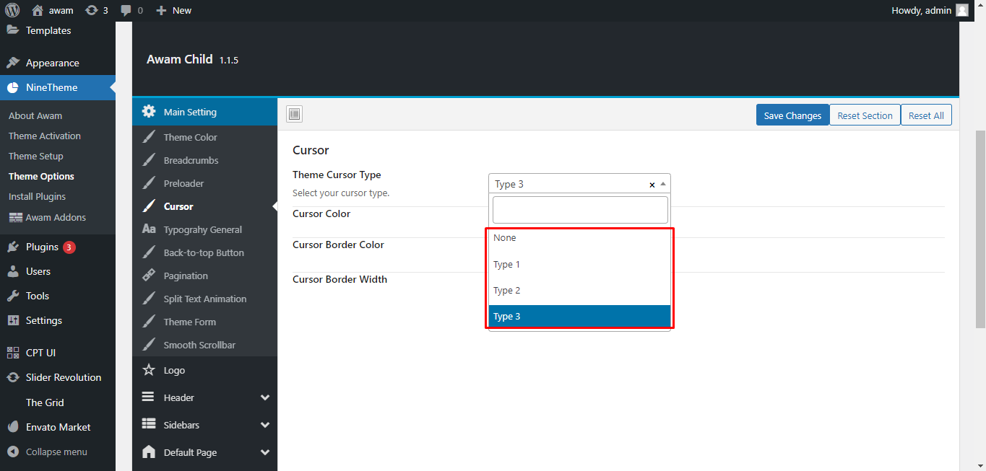Click the Slider Revolution refresh icon
The width and height of the screenshot is (986, 471).
click(13, 377)
